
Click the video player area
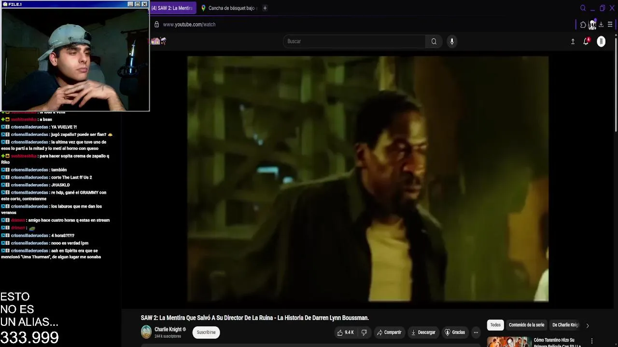[368, 179]
